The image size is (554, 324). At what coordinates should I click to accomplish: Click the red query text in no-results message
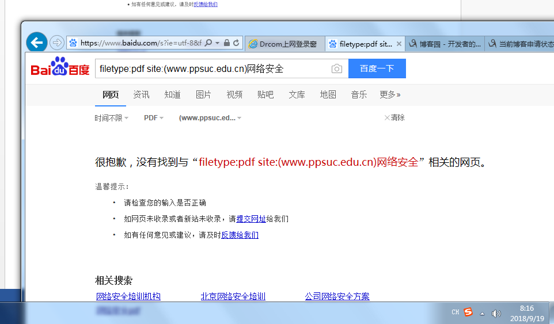309,162
